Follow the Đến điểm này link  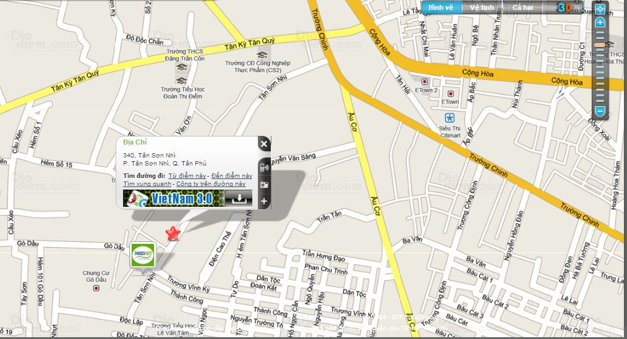[x=232, y=176]
